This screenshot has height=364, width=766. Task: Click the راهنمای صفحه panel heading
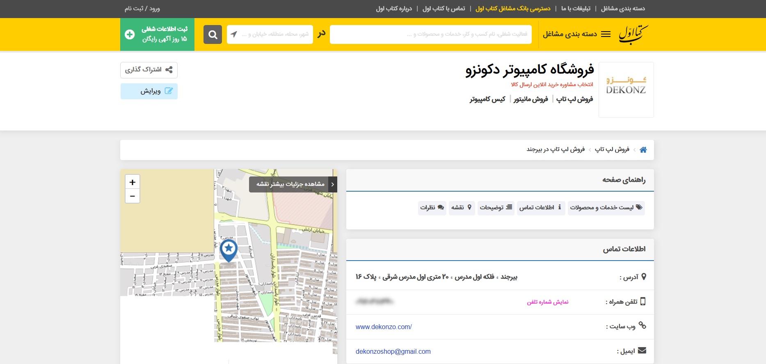(624, 180)
